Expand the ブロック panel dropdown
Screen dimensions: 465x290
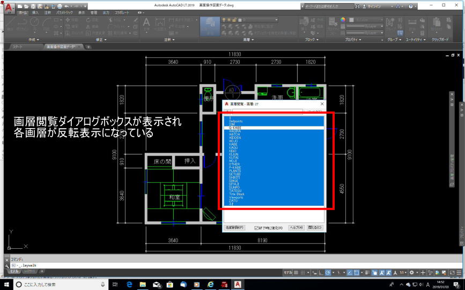[312, 40]
